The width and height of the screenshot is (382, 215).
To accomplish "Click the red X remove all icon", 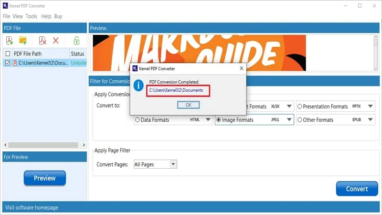I will (x=56, y=41).
